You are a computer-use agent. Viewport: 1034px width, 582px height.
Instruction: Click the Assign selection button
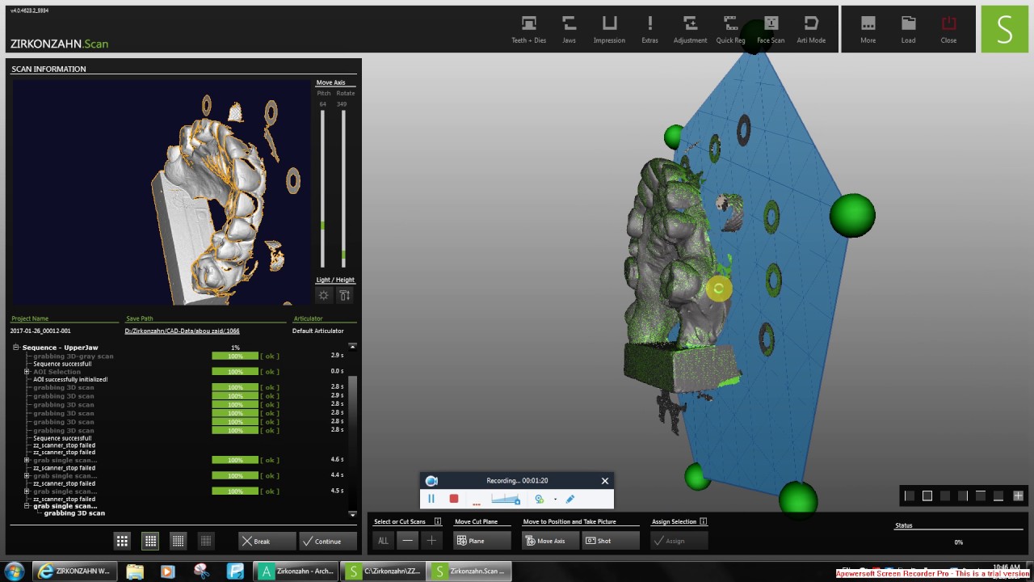point(679,541)
